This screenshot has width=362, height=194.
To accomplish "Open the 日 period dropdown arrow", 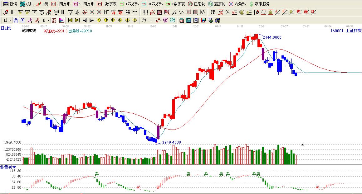I will tap(10, 20).
